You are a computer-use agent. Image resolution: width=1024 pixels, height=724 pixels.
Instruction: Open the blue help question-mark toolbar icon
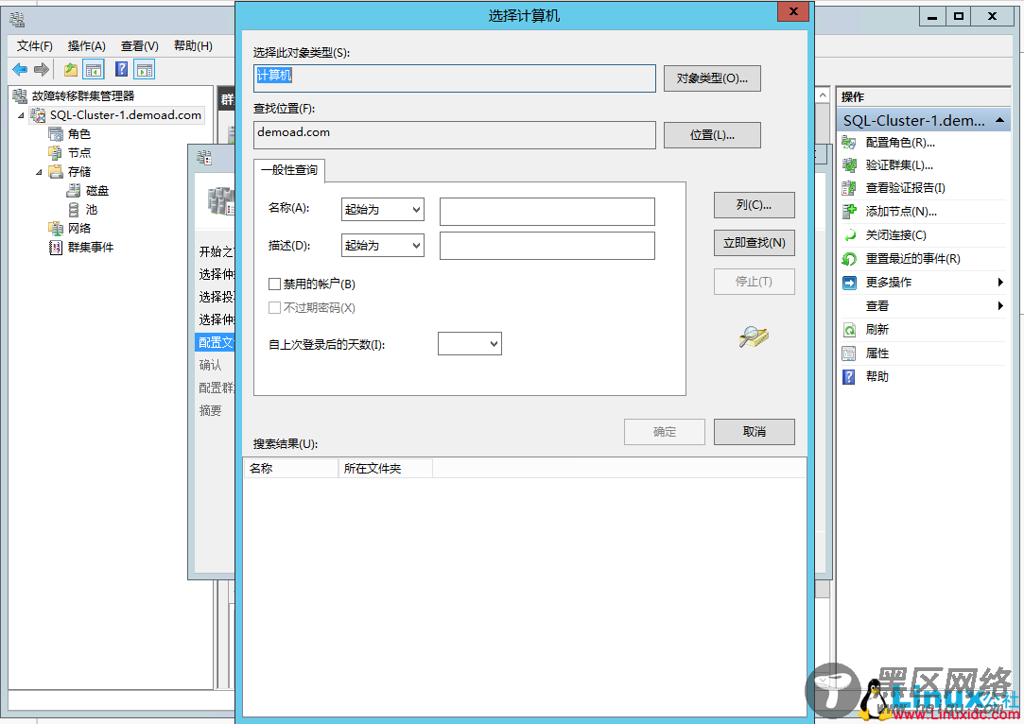(121, 69)
